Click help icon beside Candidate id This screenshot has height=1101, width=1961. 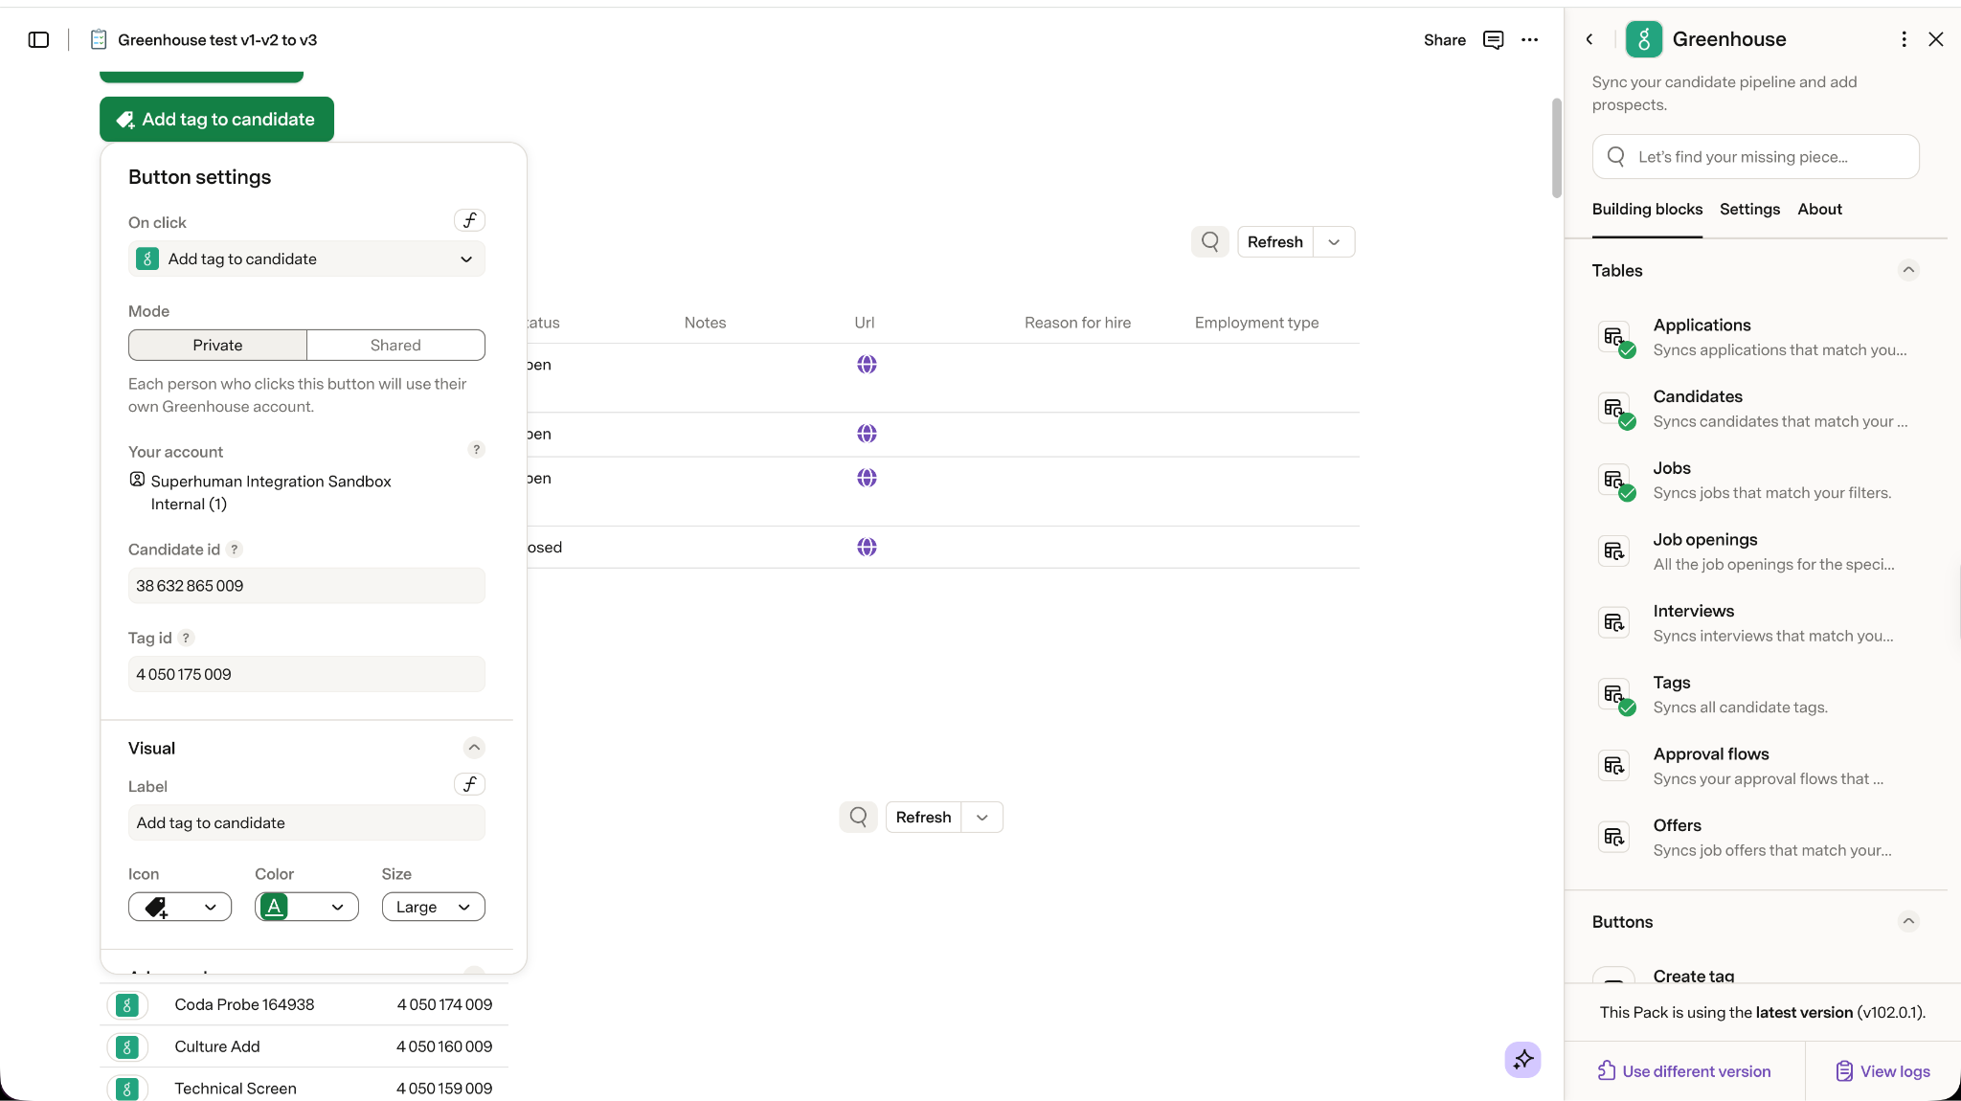pyautogui.click(x=235, y=550)
